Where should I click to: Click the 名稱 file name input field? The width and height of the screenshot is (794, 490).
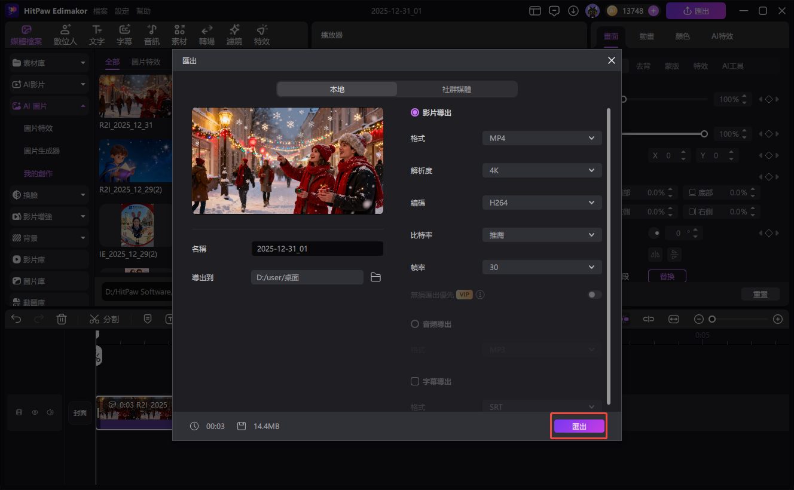click(317, 249)
